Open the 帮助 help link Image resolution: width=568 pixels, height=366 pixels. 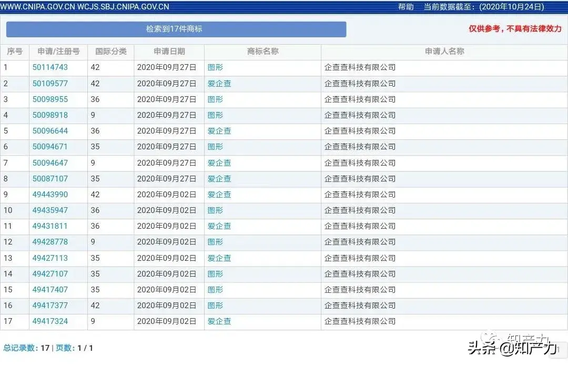coord(405,7)
